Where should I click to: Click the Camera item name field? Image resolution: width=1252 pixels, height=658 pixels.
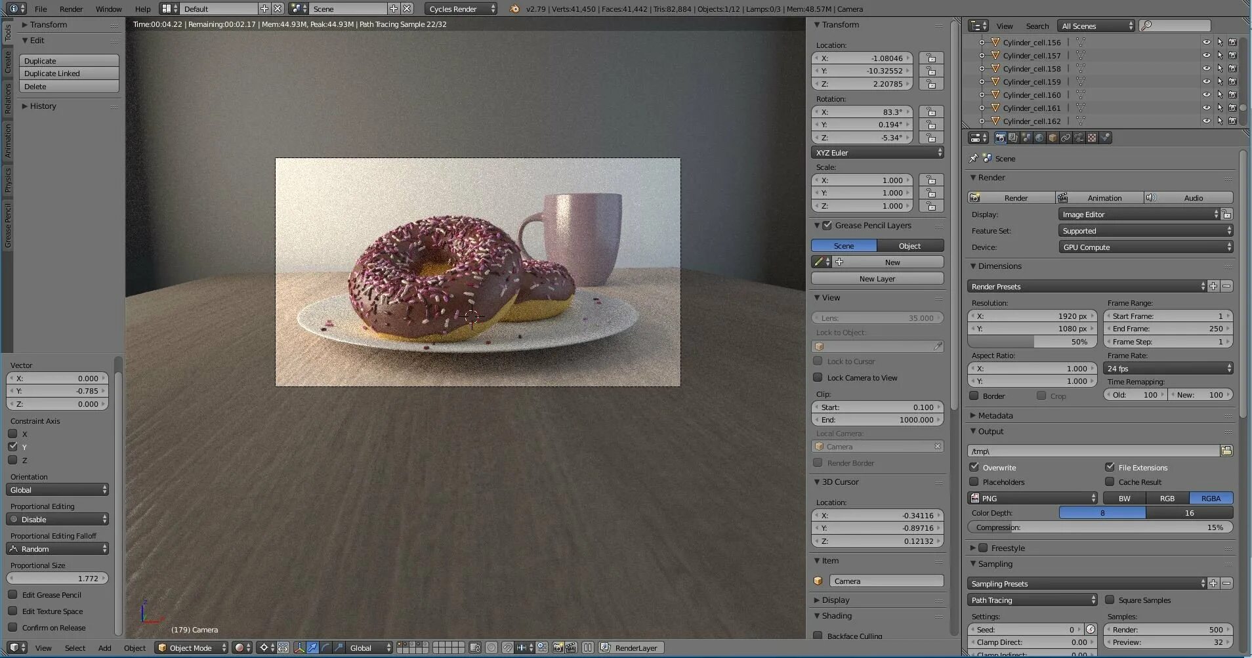click(x=886, y=581)
